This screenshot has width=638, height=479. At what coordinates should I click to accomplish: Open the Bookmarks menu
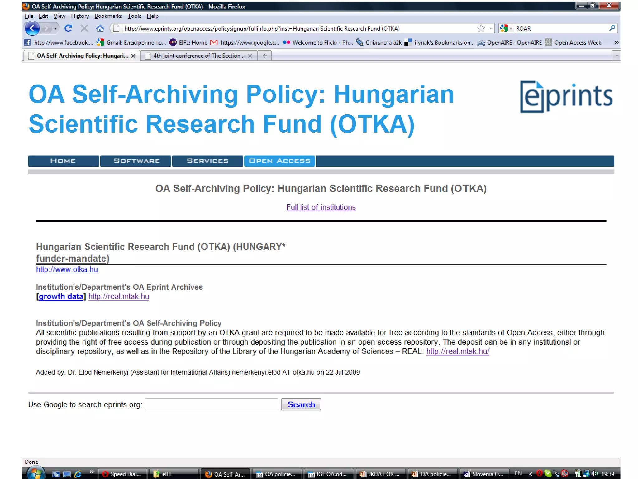108,16
